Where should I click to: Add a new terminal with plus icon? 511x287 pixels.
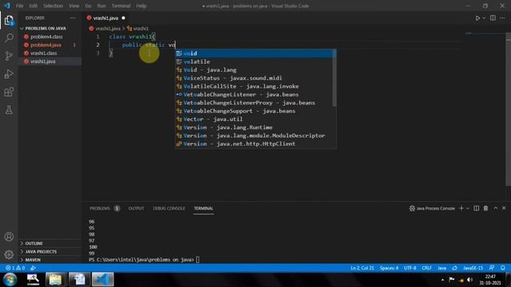(461, 208)
